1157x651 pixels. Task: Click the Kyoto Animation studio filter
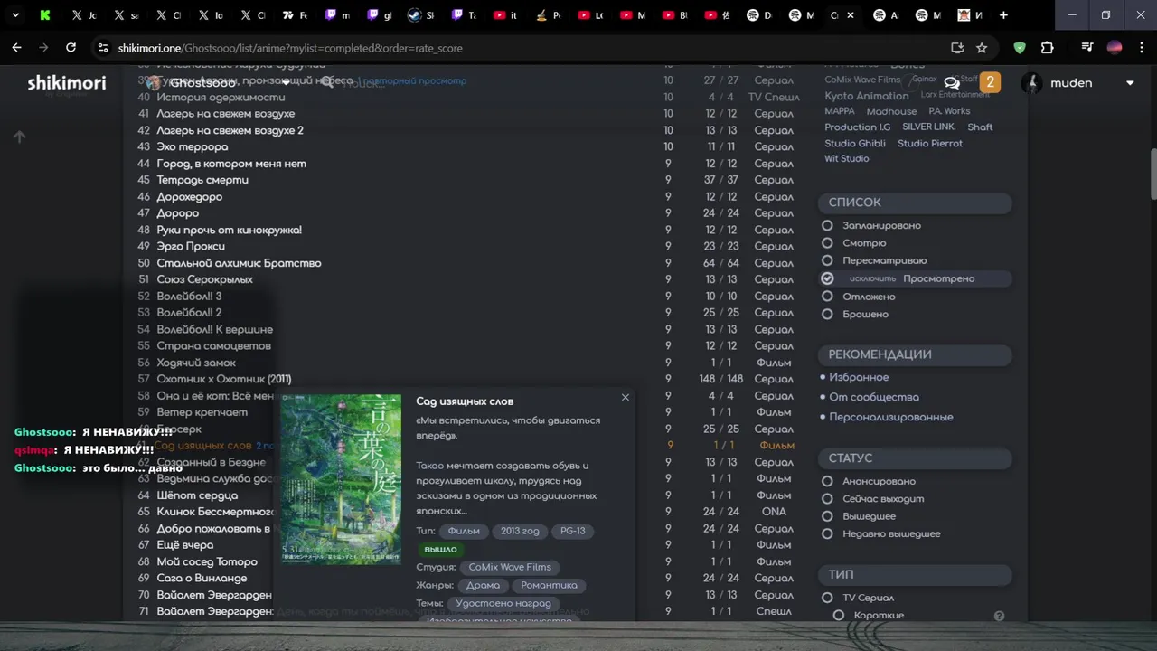867,96
